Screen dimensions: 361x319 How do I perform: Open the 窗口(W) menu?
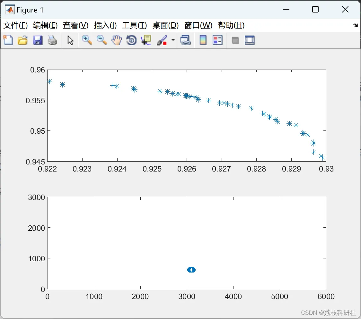point(198,25)
